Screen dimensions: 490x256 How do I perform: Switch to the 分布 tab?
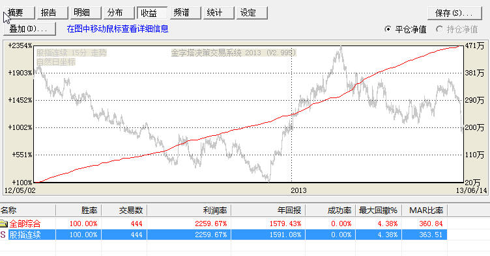[x=119, y=13]
